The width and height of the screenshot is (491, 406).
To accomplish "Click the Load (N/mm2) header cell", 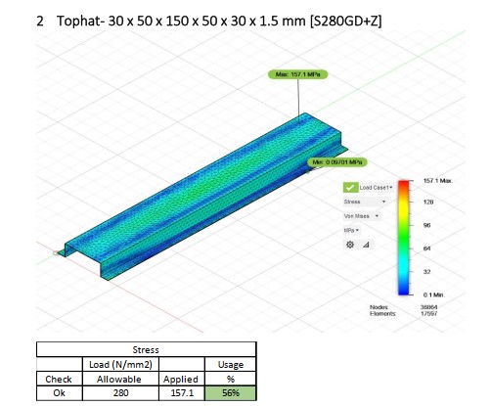I will [x=120, y=364].
